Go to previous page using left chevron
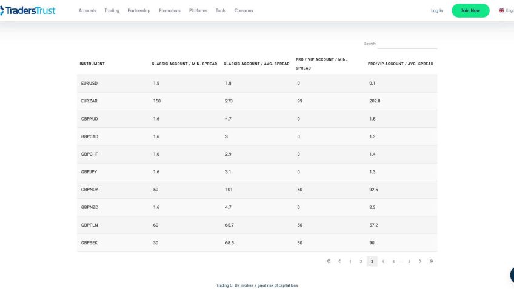 (x=339, y=261)
